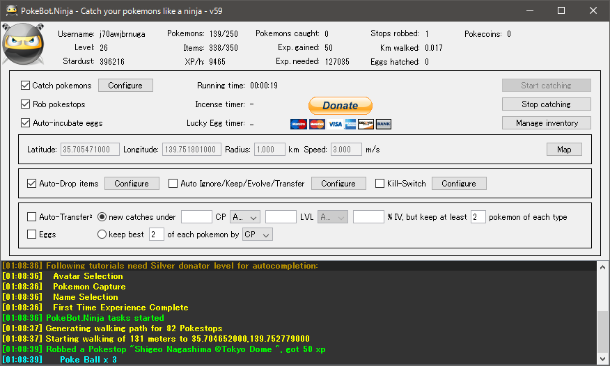Screen dimensions: 610x366
Task: Toggle Auto-Drop items checkbox
Action: tap(31, 184)
